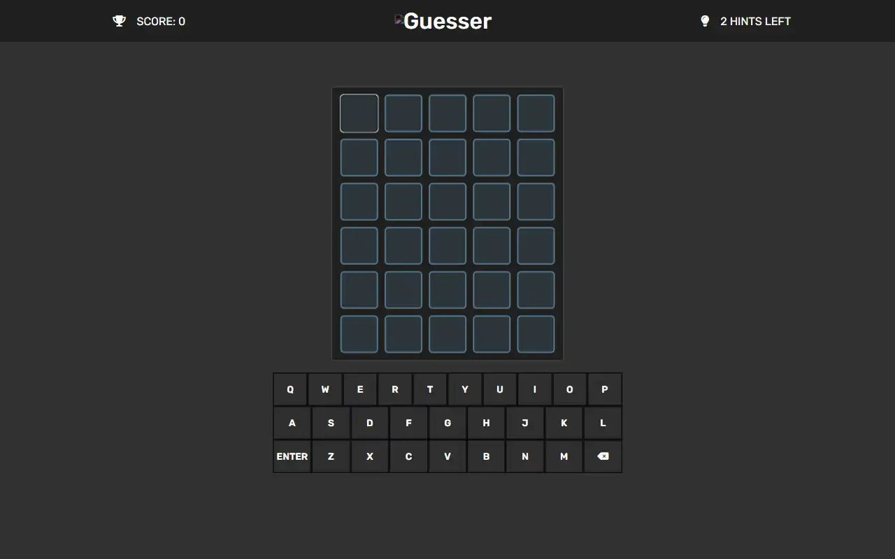Image resolution: width=895 pixels, height=559 pixels.
Task: Tap the ENTER key
Action: (x=292, y=456)
